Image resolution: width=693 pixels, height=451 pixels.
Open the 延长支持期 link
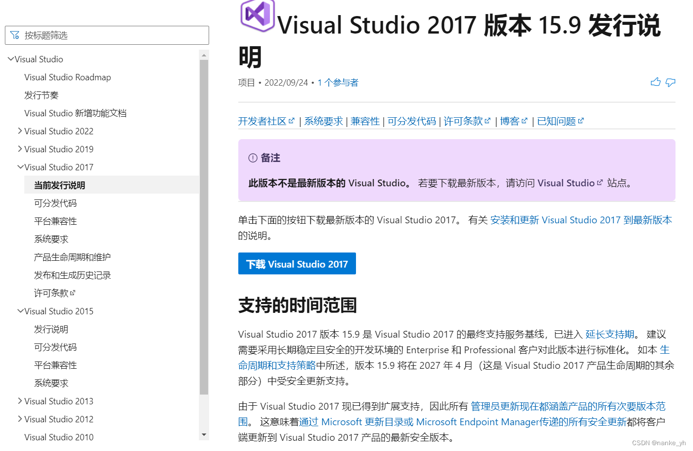pyautogui.click(x=610, y=334)
